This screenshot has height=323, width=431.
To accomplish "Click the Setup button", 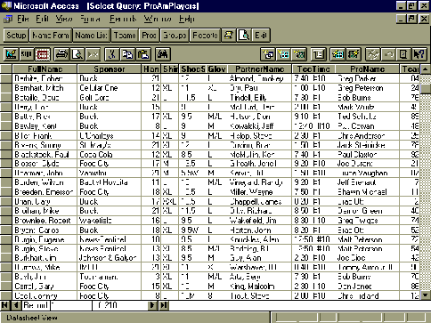I will (16, 36).
